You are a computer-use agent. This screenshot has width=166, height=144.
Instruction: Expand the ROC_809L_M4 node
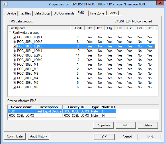tap(14, 78)
